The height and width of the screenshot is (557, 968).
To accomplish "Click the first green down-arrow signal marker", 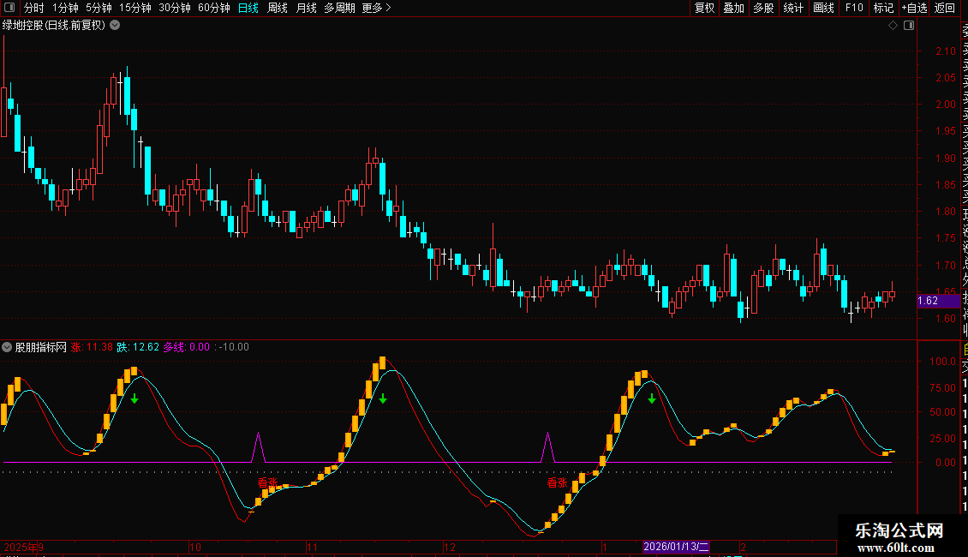I will tap(134, 398).
